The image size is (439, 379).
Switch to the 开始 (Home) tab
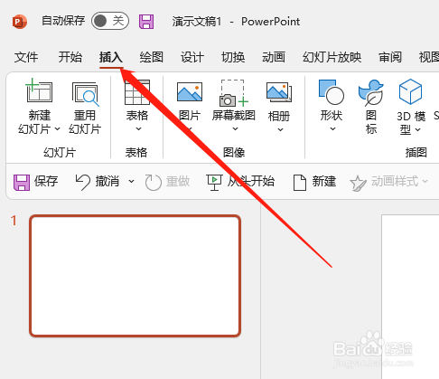[70, 57]
